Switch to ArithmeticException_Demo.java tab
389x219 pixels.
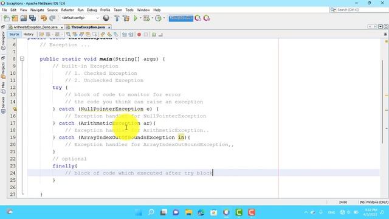click(x=35, y=27)
